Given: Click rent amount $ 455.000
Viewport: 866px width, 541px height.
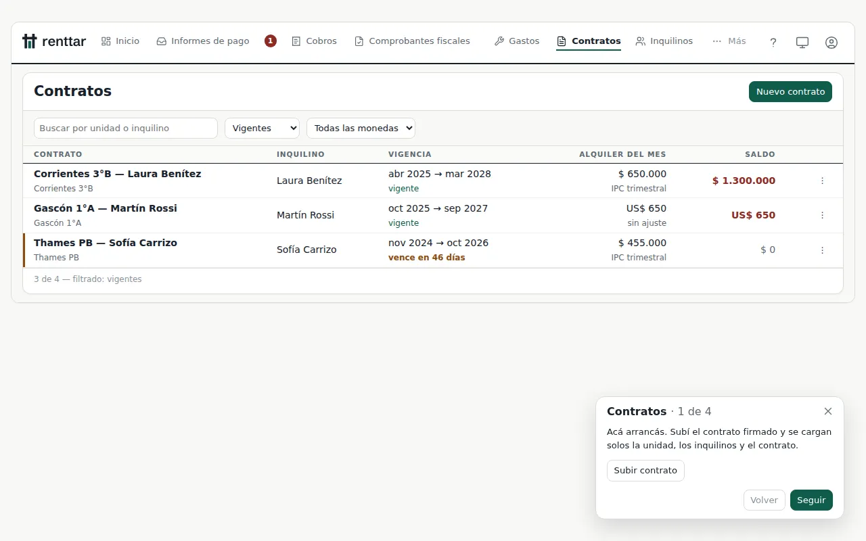Looking at the screenshot, I should click(642, 243).
